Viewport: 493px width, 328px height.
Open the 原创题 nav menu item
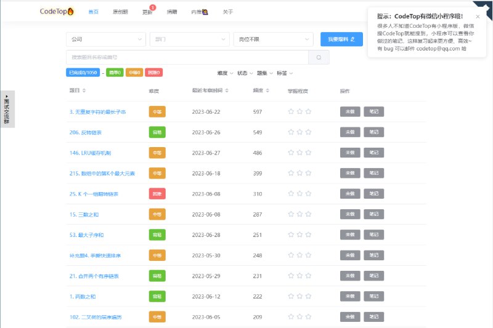click(120, 12)
